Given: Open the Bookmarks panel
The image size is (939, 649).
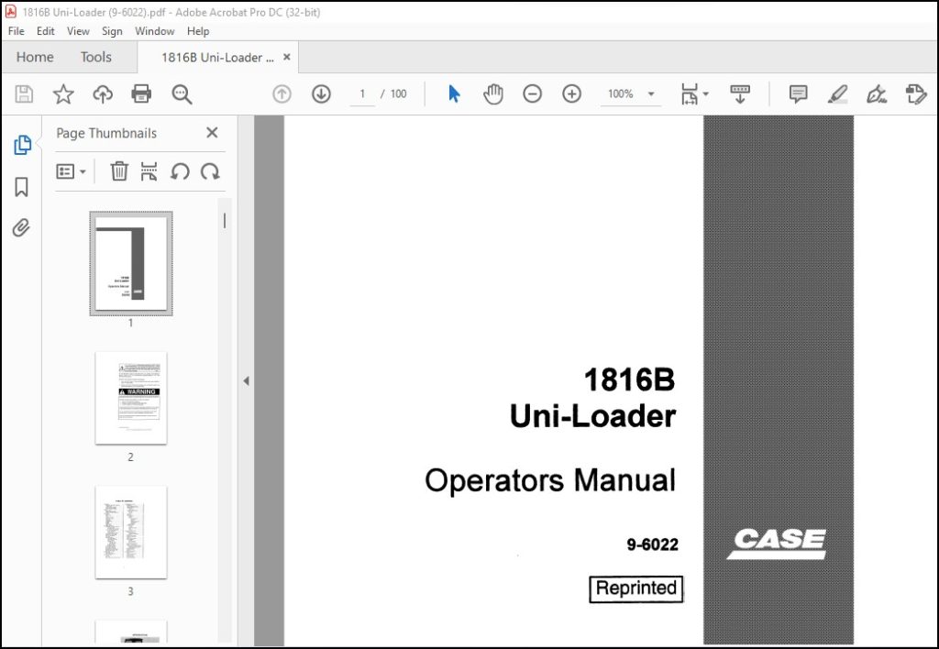Looking at the screenshot, I should (x=22, y=187).
